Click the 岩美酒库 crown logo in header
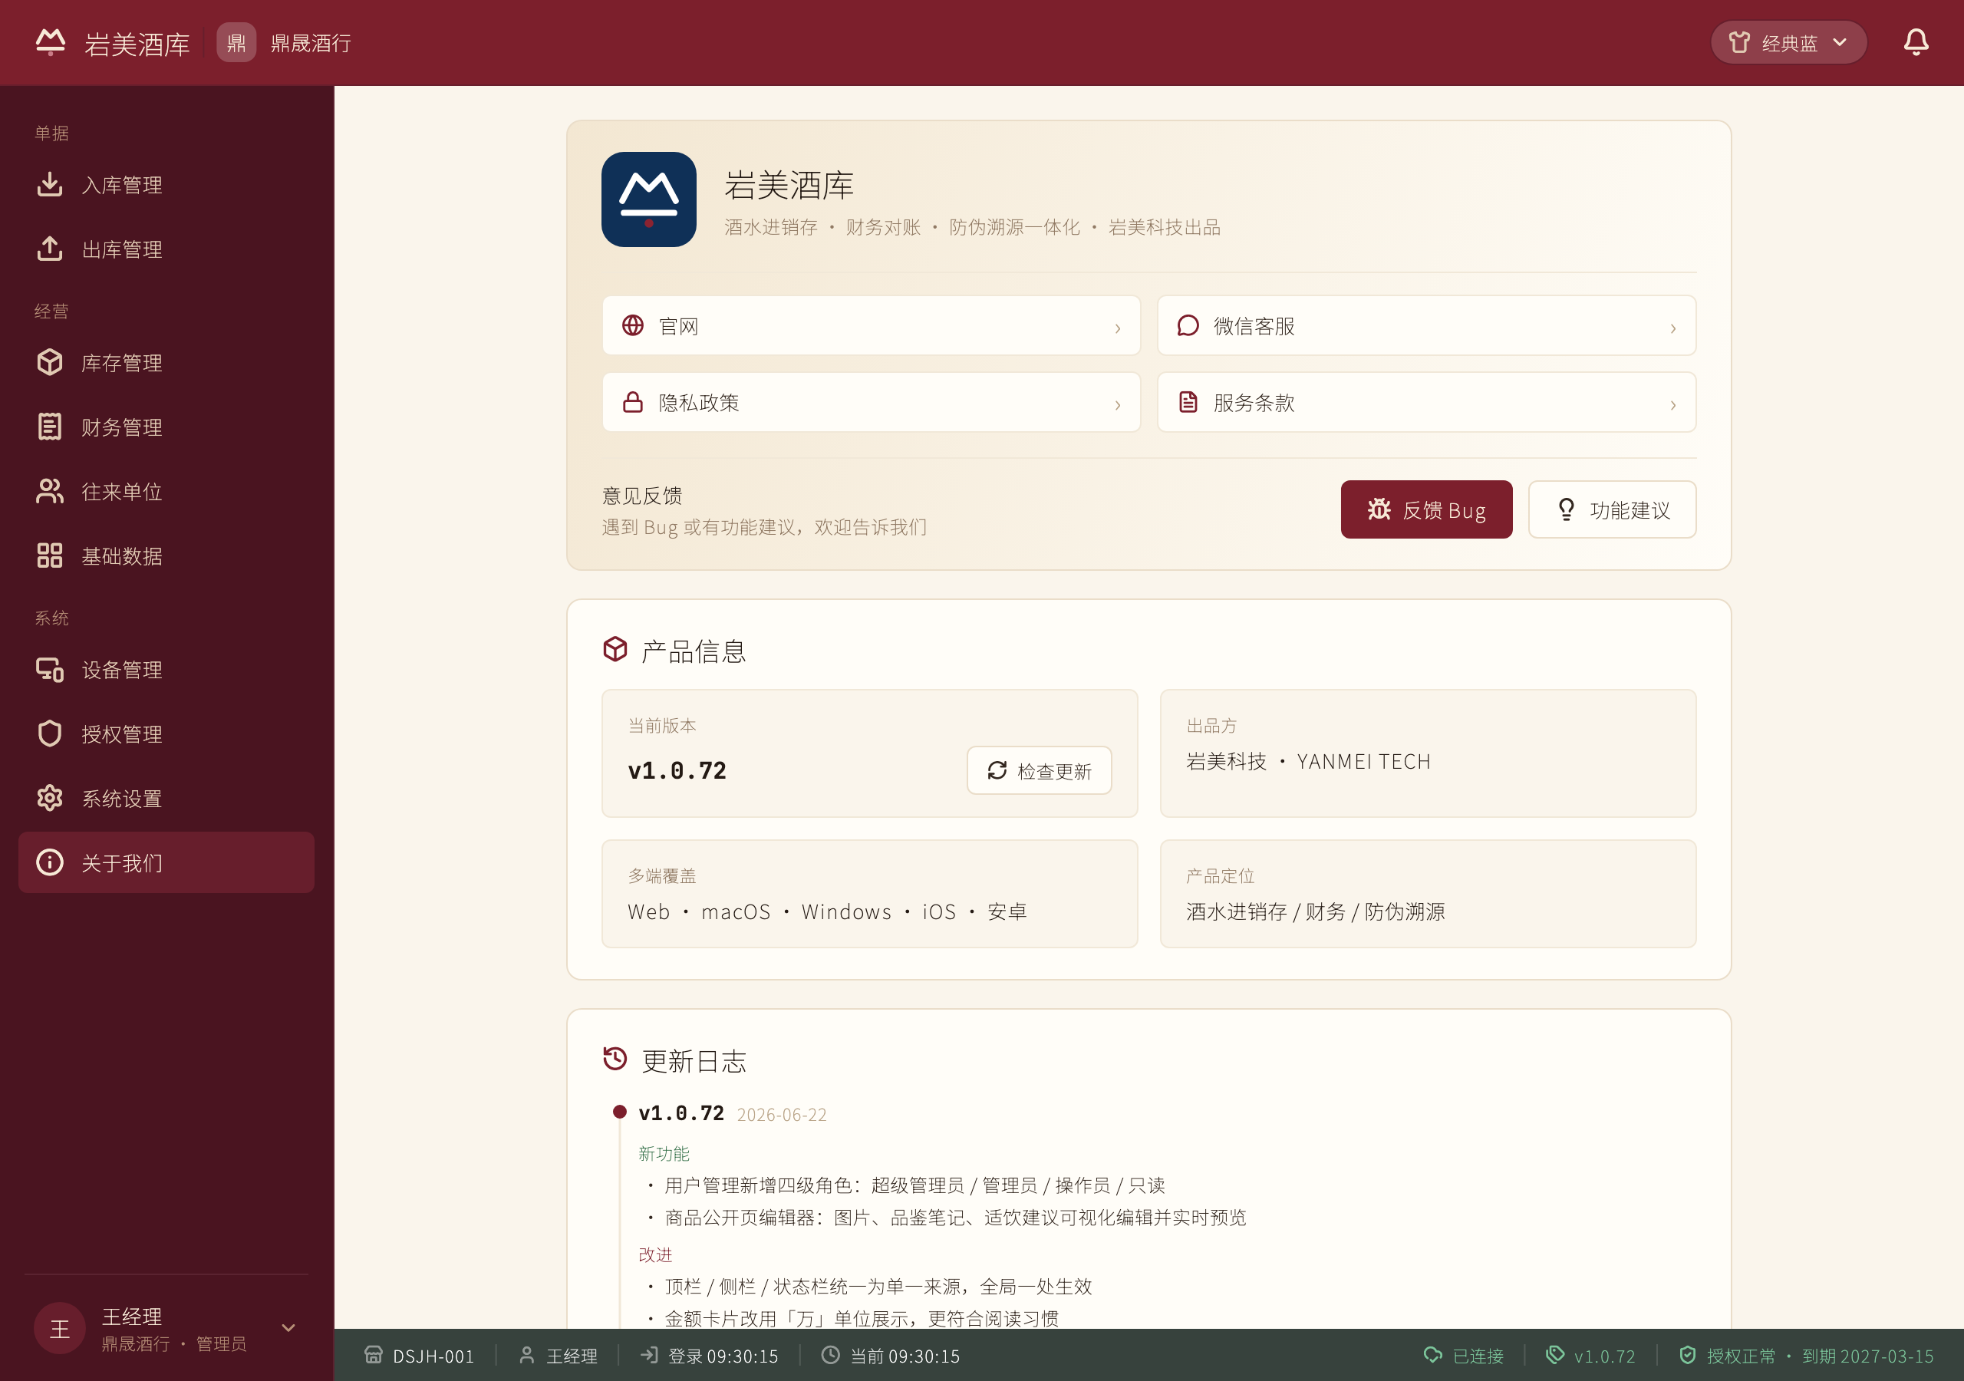1964x1381 pixels. coord(51,43)
